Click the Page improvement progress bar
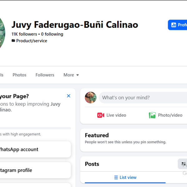Screen dimensions: 187x187 (x=36, y=128)
